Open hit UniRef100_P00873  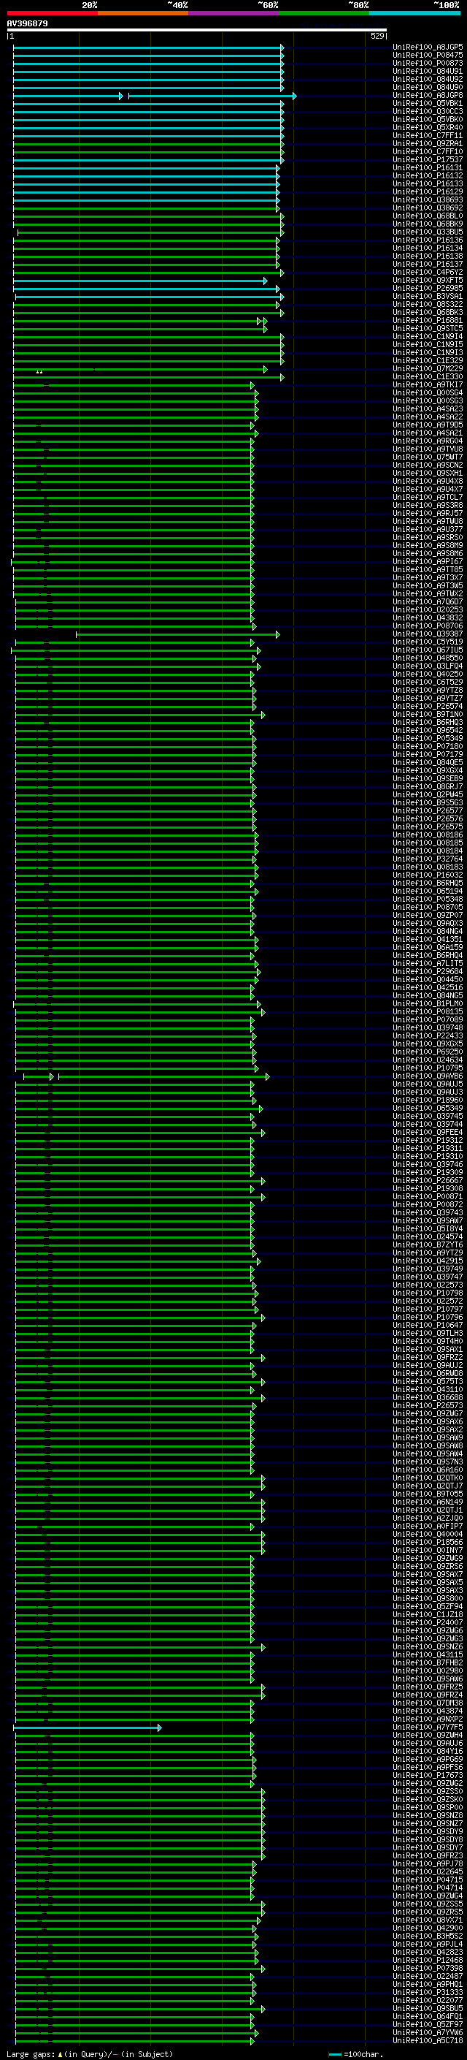click(427, 63)
